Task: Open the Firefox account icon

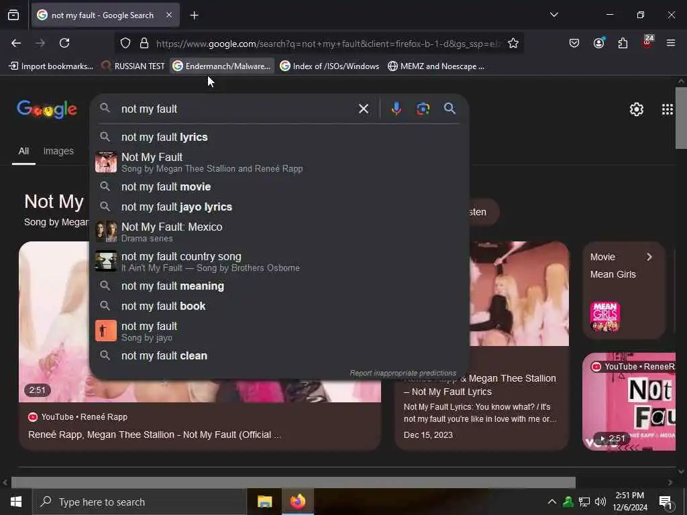Action: 598,43
